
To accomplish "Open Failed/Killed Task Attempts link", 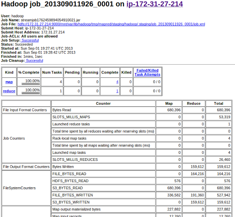I will point(148,72).
